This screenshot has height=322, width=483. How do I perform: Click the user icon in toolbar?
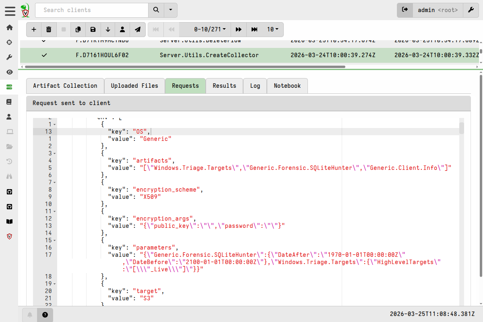pyautogui.click(x=122, y=29)
